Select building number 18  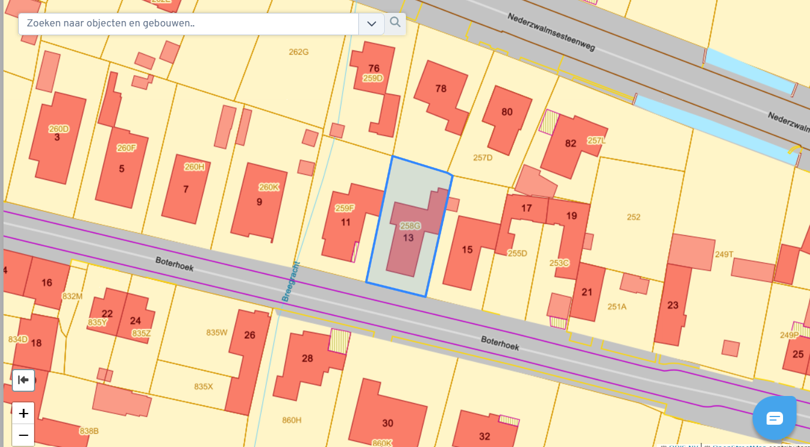click(x=36, y=343)
